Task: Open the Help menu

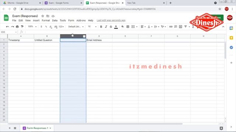Action: [90, 21]
